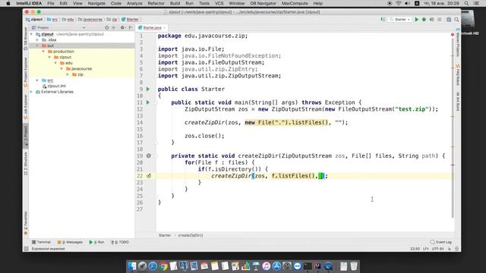Expand the zip folder in tree

pos(68,74)
